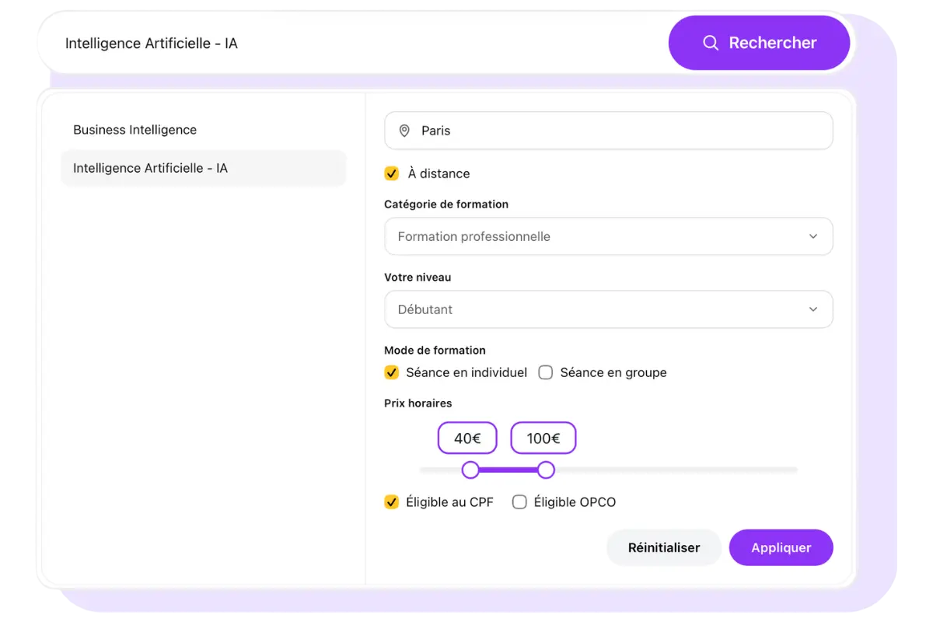Open the Formation professionnelle category dropdown

pos(609,236)
